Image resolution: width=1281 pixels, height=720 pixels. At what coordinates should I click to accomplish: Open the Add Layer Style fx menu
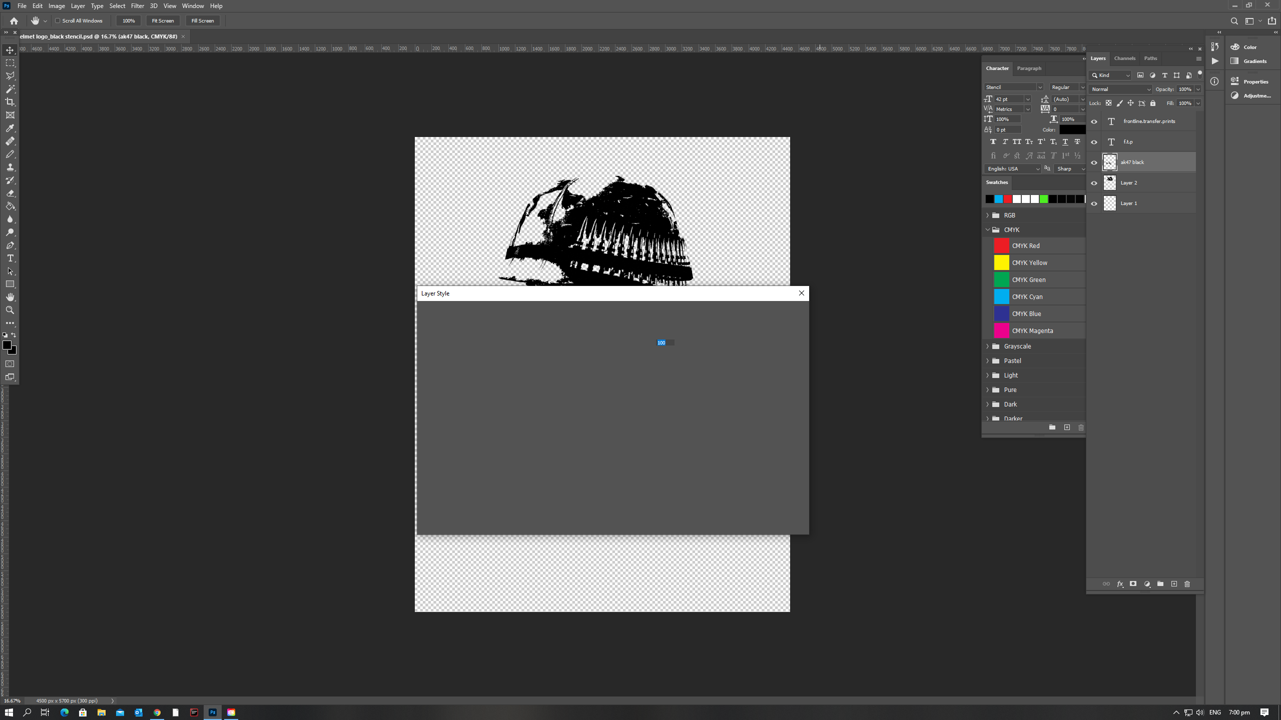point(1120,583)
